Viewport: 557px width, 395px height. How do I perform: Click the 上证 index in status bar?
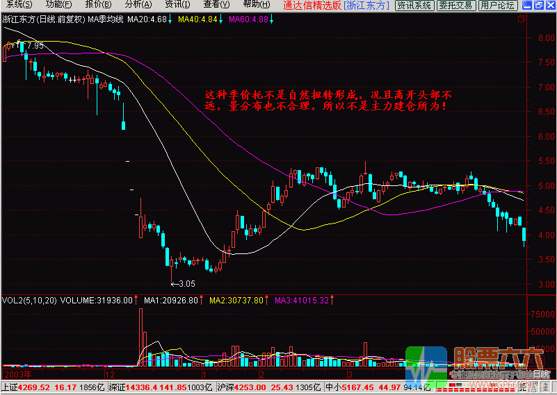coord(10,387)
